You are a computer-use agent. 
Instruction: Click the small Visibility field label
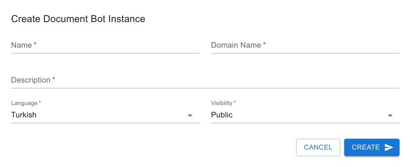click(x=223, y=103)
